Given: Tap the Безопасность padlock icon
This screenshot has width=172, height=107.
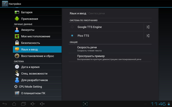Looking at the screenshot, I should point(17,43).
